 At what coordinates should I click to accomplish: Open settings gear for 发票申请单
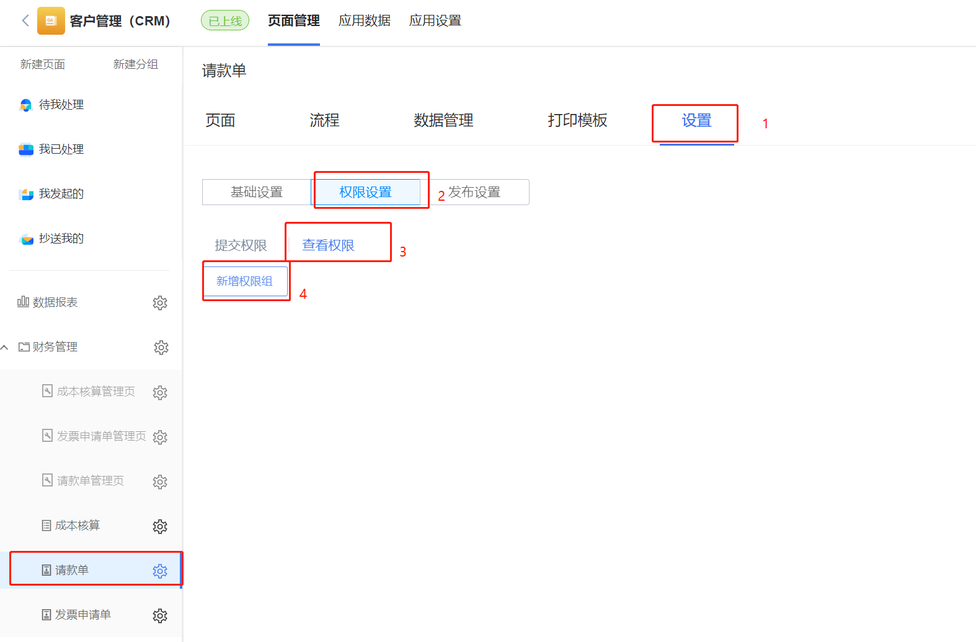[160, 615]
